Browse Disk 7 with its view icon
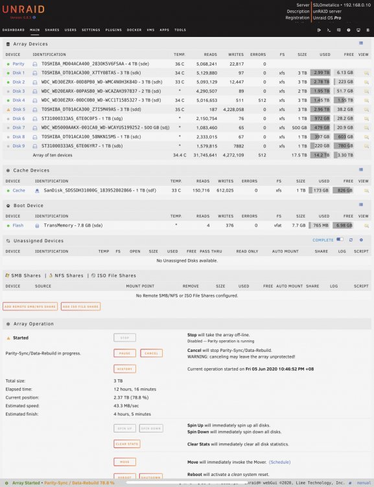374x487 pixels. pos(366,128)
